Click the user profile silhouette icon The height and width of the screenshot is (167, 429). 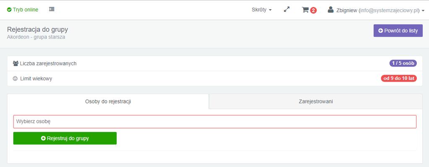tap(331, 10)
